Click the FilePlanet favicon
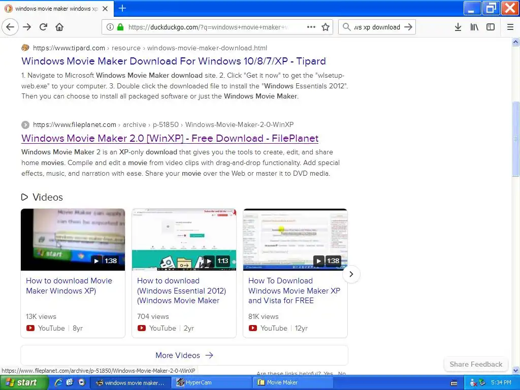 (25, 125)
